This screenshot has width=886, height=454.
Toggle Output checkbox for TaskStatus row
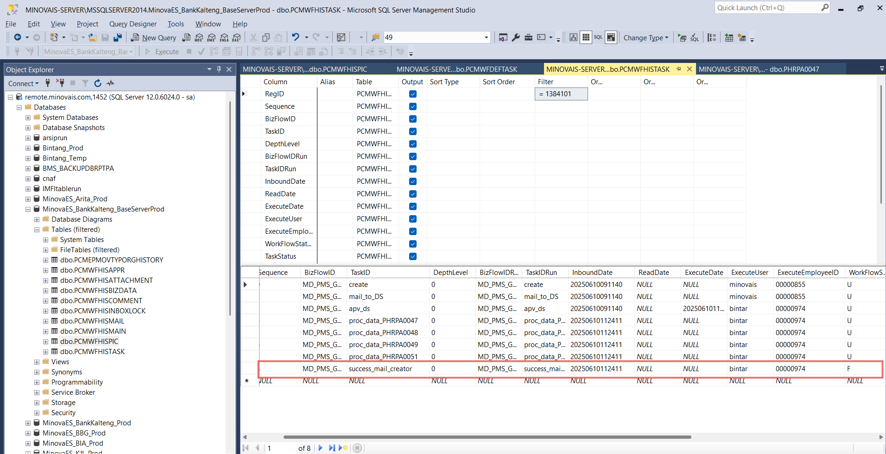coord(413,256)
